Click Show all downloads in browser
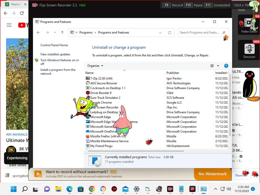260x195 pixels. point(241,175)
